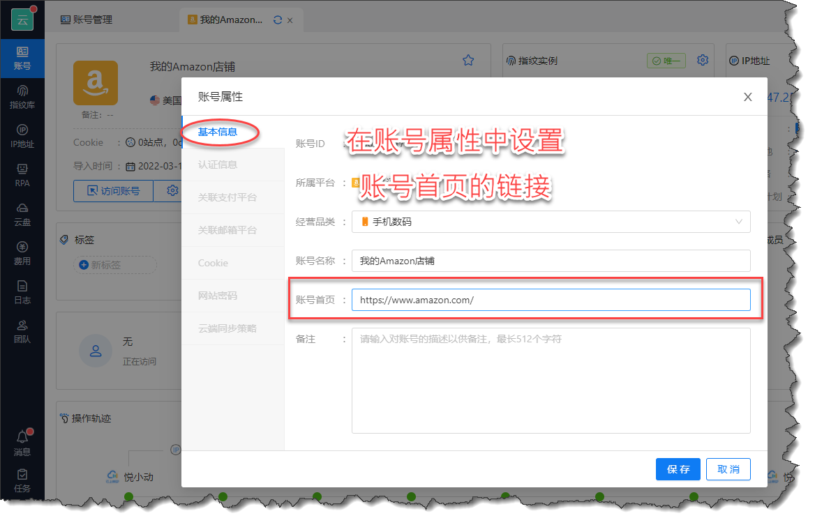The width and height of the screenshot is (815, 525).
Task: Select 关联支付平台 in dialog menu
Action: tap(232, 197)
